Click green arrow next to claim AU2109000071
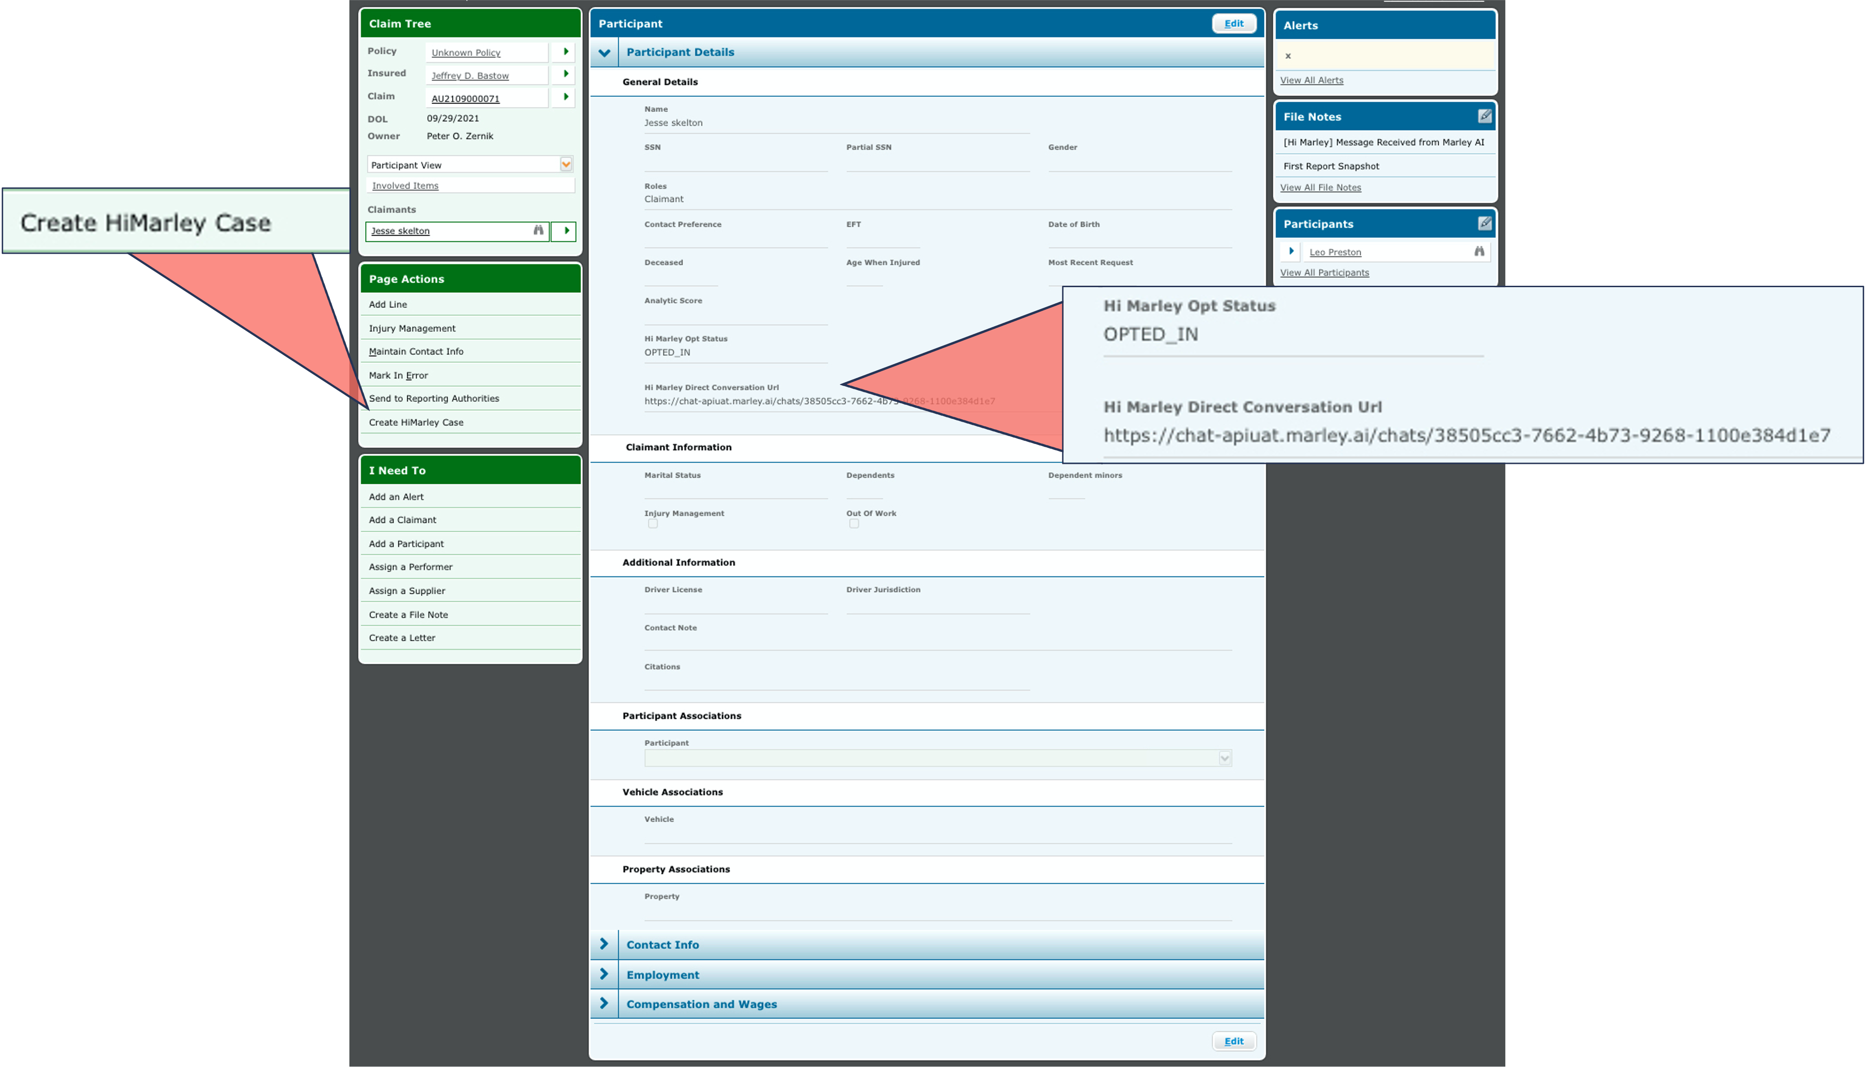Image resolution: width=1865 pixels, height=1067 pixels. [565, 97]
